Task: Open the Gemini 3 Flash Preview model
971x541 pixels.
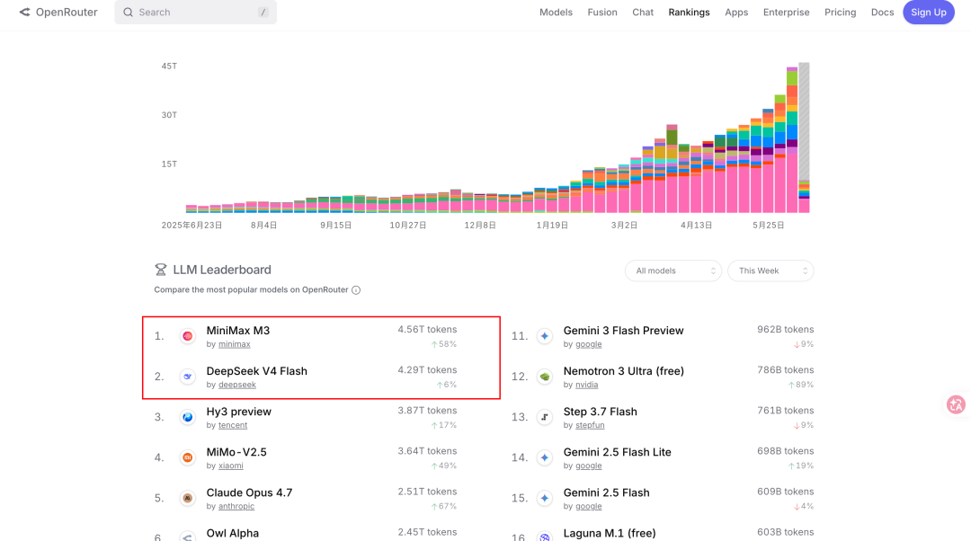Action: click(x=623, y=331)
